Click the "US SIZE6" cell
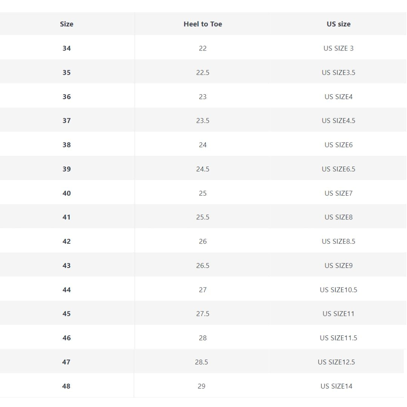407x407 pixels. coord(338,145)
